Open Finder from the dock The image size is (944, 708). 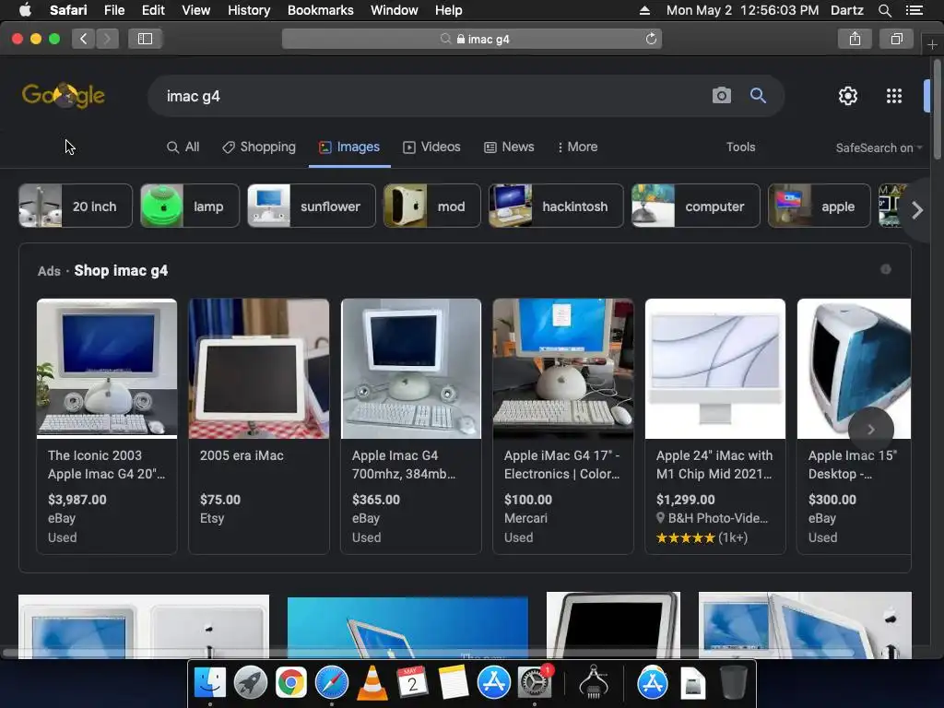pos(209,683)
